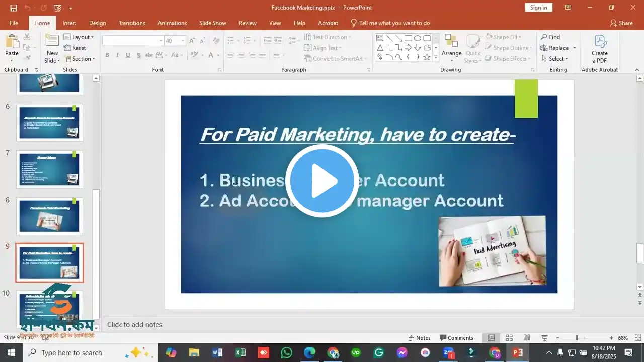Click Click to add notes area

click(135, 325)
